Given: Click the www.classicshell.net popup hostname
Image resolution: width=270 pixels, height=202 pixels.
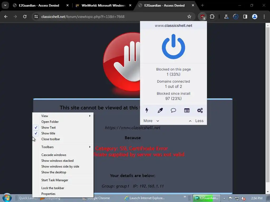Looking at the screenshot, I should pos(173,26).
